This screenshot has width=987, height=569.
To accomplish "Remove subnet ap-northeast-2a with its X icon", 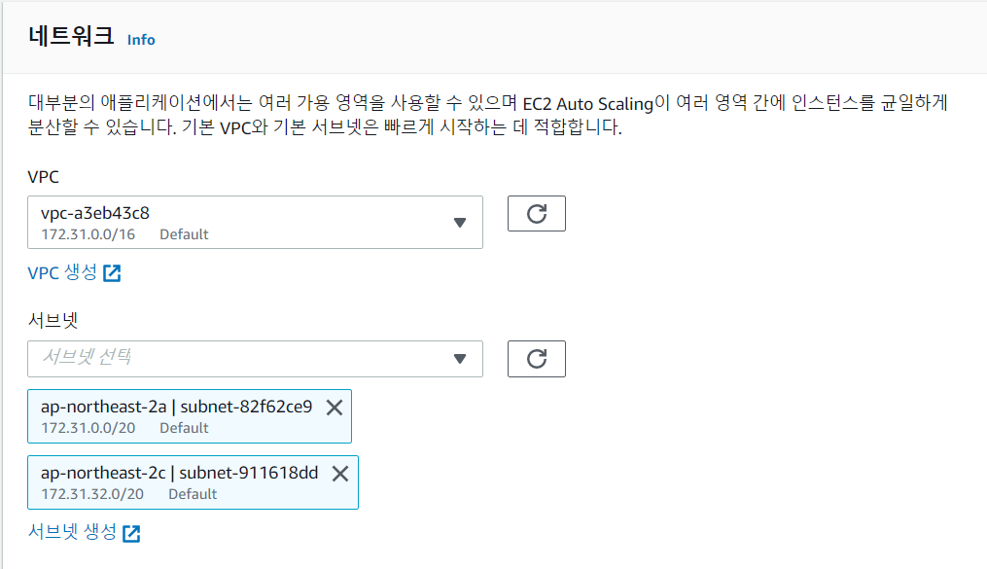I will point(334,408).
